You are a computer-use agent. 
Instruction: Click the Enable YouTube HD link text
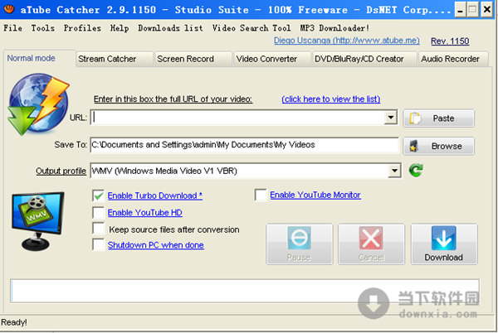[x=144, y=213]
